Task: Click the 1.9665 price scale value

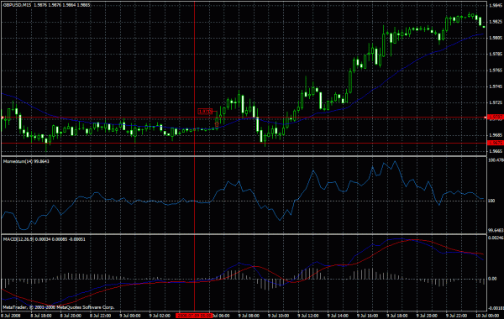Action: tap(496, 151)
